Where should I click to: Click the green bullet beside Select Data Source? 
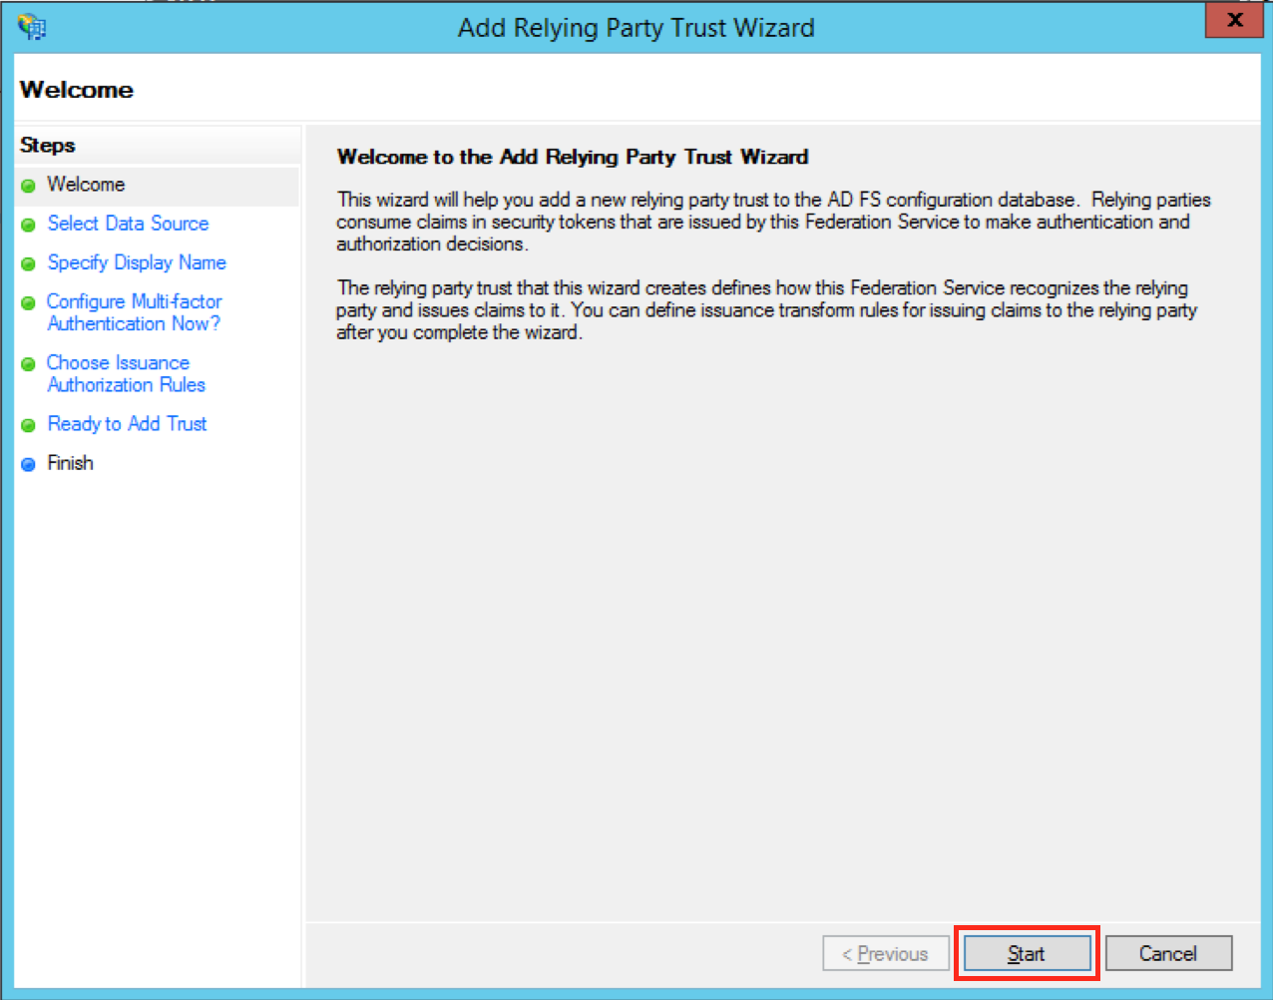[x=28, y=225]
